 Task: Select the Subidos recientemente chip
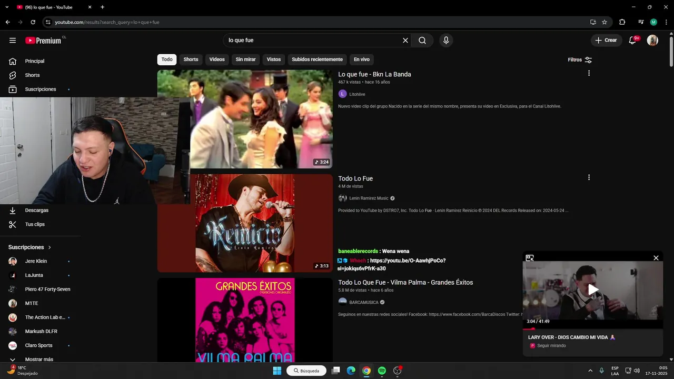click(318, 59)
